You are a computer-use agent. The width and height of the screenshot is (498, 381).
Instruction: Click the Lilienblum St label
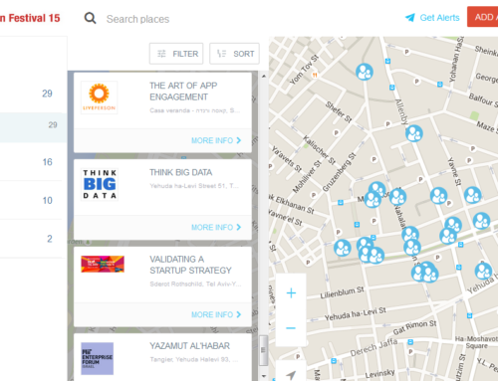[342, 292]
